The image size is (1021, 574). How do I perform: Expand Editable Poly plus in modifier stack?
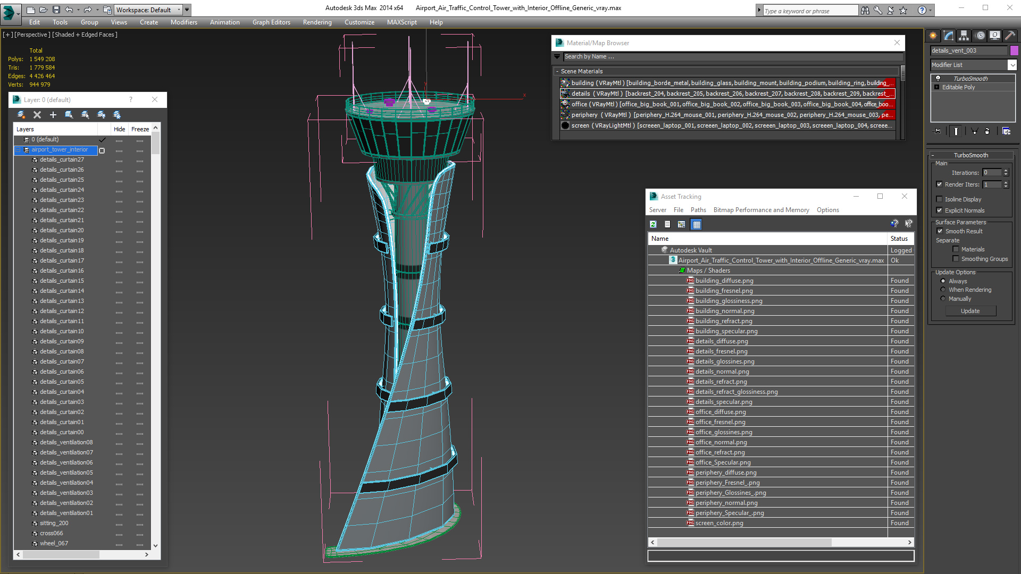[936, 87]
